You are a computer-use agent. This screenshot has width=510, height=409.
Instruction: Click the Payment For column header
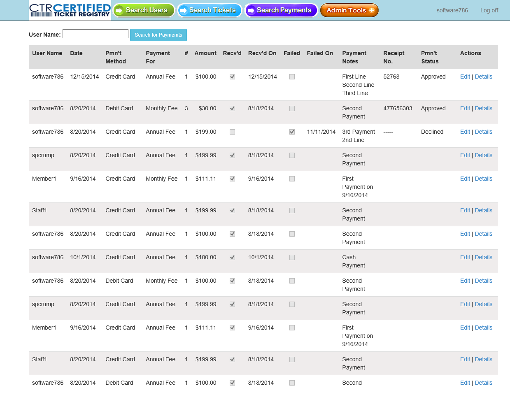(x=158, y=57)
